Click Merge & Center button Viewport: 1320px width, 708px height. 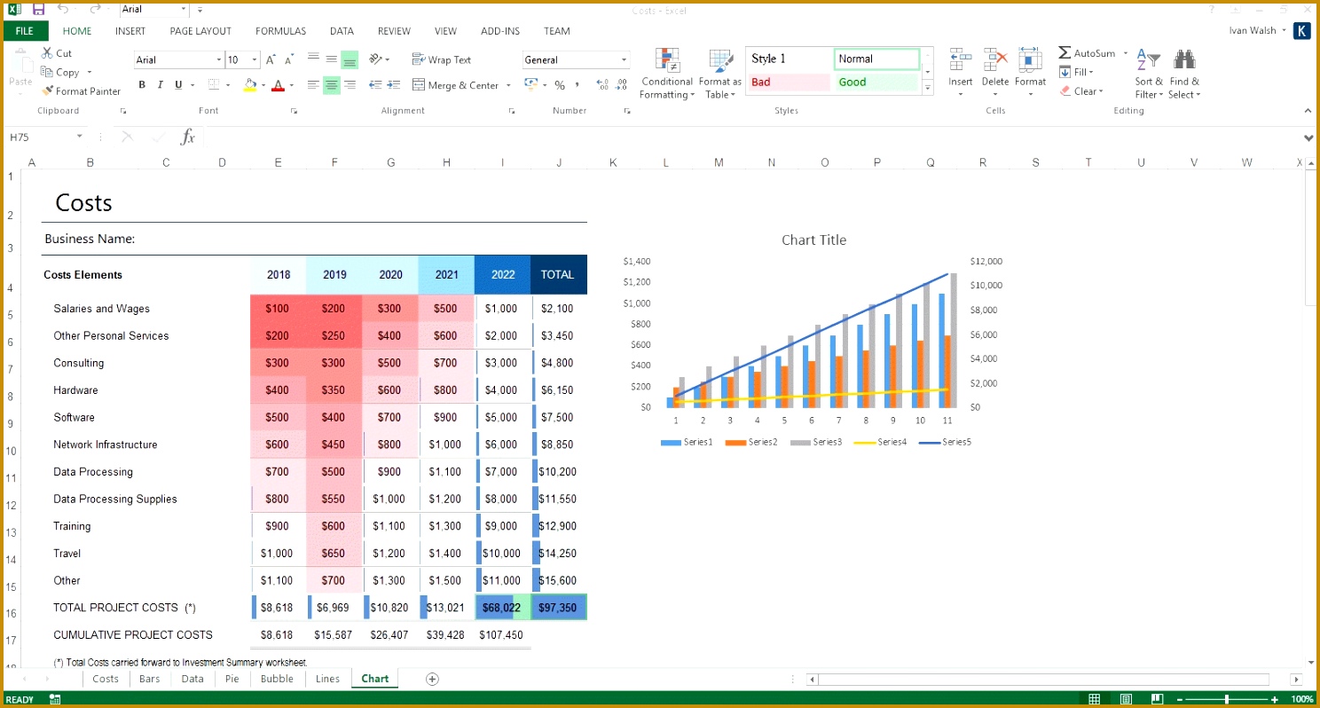tap(456, 85)
